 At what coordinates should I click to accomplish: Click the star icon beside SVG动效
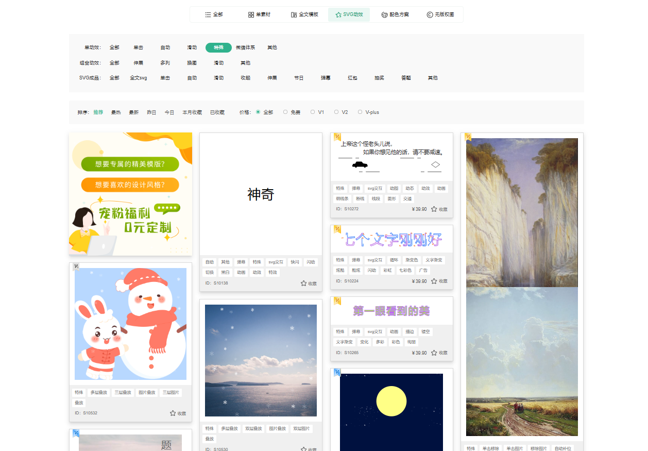pyautogui.click(x=339, y=14)
